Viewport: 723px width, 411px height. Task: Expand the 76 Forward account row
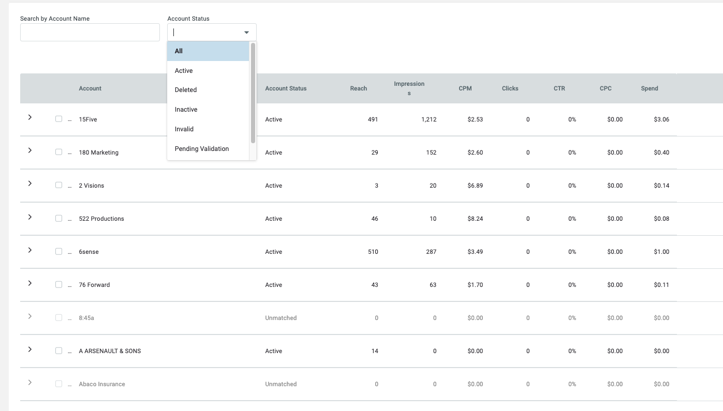(30, 283)
